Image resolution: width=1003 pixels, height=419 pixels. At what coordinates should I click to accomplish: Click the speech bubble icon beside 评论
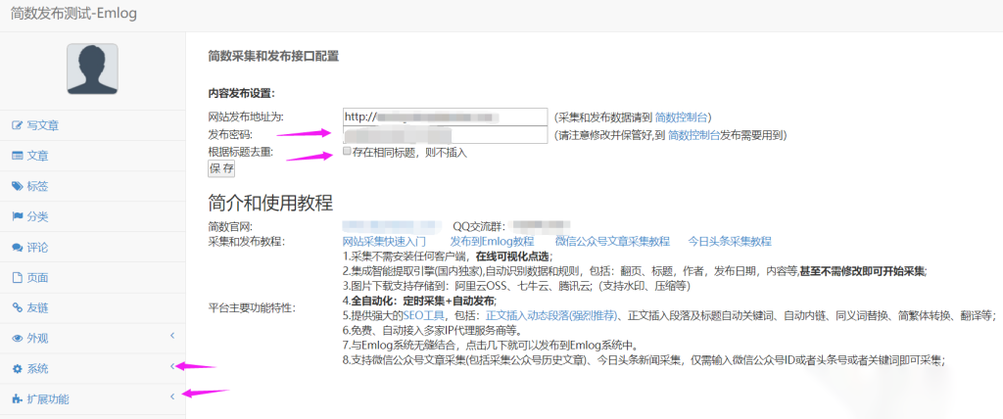[x=18, y=247]
